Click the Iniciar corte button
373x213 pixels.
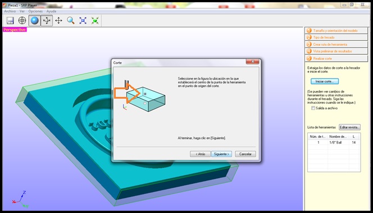[325, 81]
